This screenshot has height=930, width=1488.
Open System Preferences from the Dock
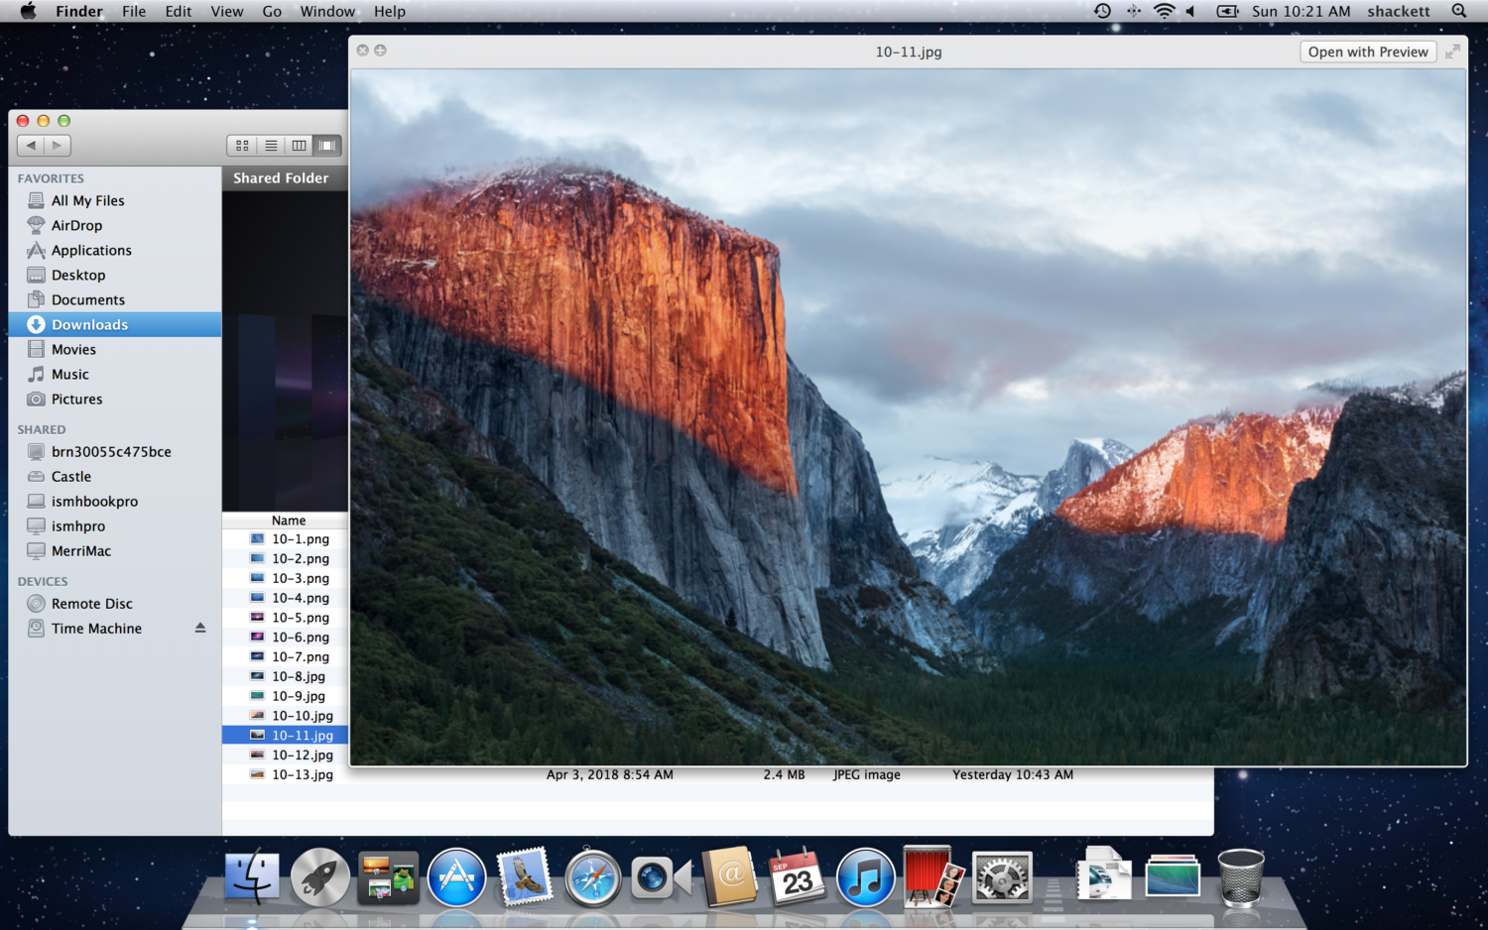1001,876
